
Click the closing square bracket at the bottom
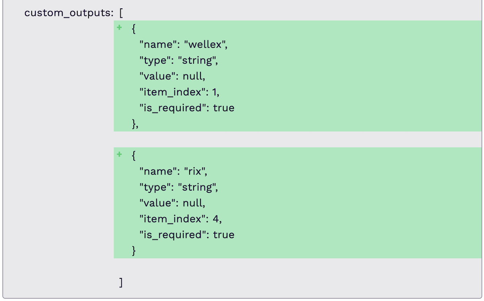click(121, 282)
